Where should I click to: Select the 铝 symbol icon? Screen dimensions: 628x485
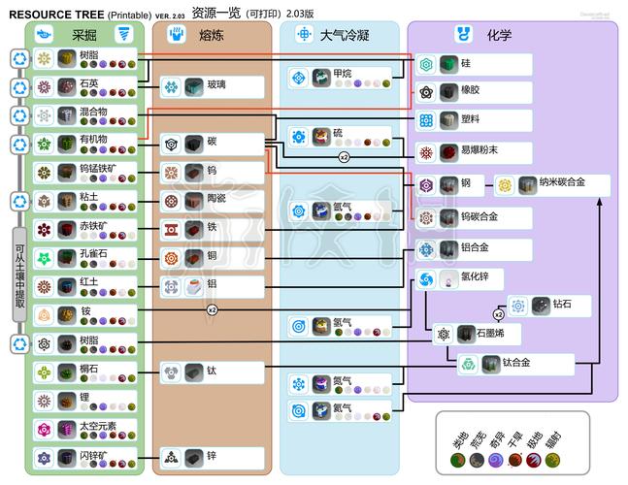coord(172,287)
